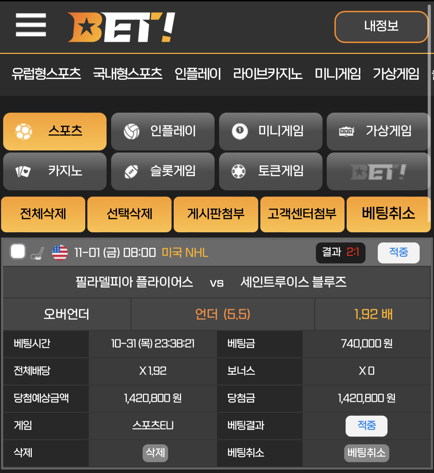The image size is (434, 473).
Task: Switch to the 라이브카지노 menu tab
Action: coord(268,74)
